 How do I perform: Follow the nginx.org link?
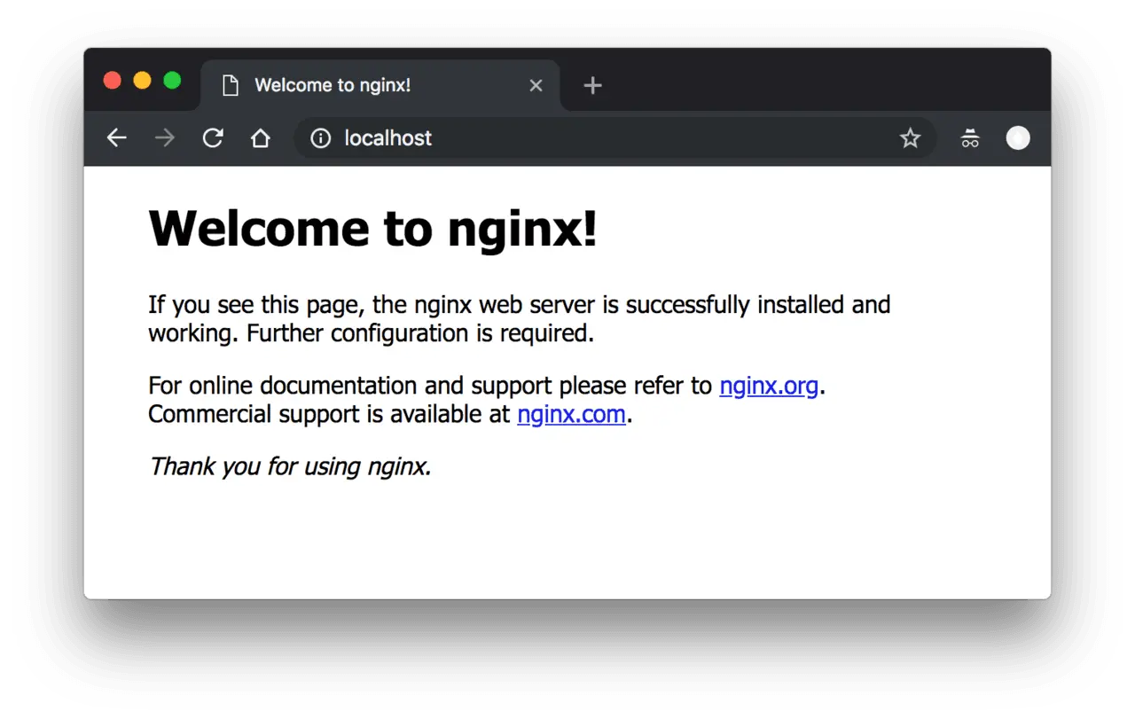coord(769,386)
